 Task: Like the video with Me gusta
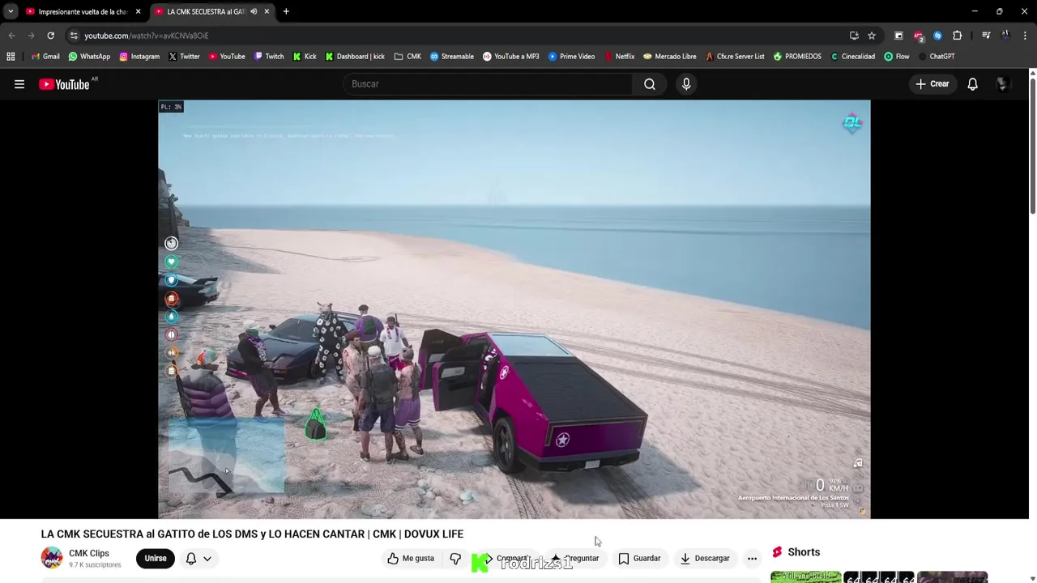[411, 558]
